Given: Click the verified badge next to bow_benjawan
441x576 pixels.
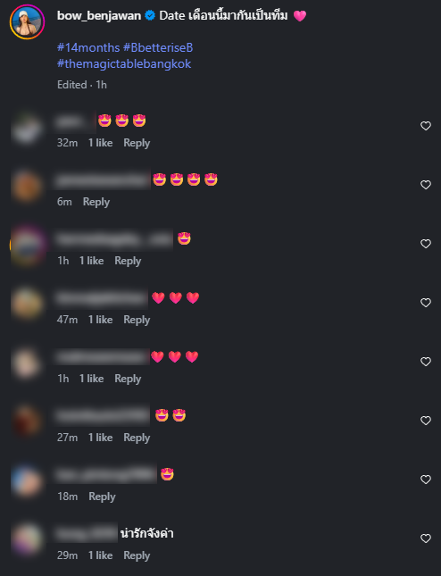Looking at the screenshot, I should [x=150, y=15].
